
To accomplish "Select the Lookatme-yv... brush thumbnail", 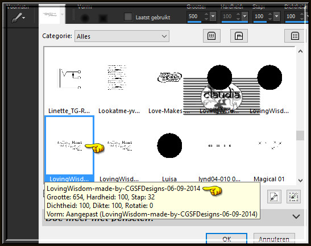I will point(119,82).
